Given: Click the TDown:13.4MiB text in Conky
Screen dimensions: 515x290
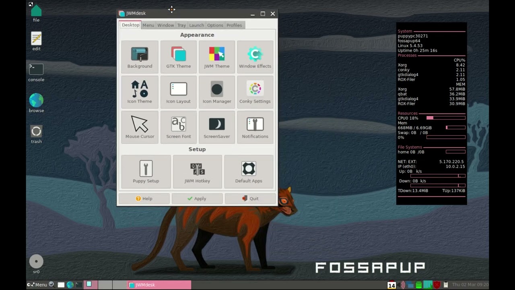Looking at the screenshot, I should coord(413,191).
